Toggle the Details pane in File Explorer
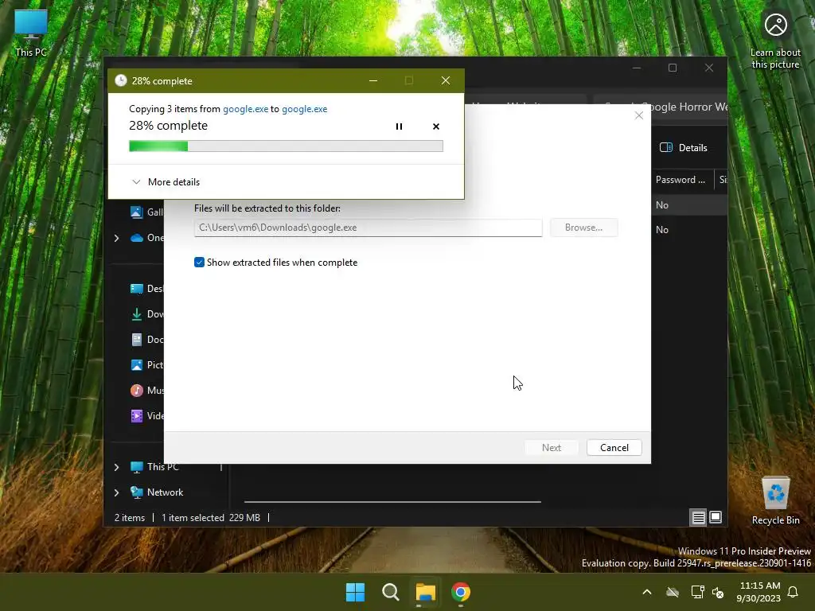The height and width of the screenshot is (611, 815). click(x=684, y=147)
